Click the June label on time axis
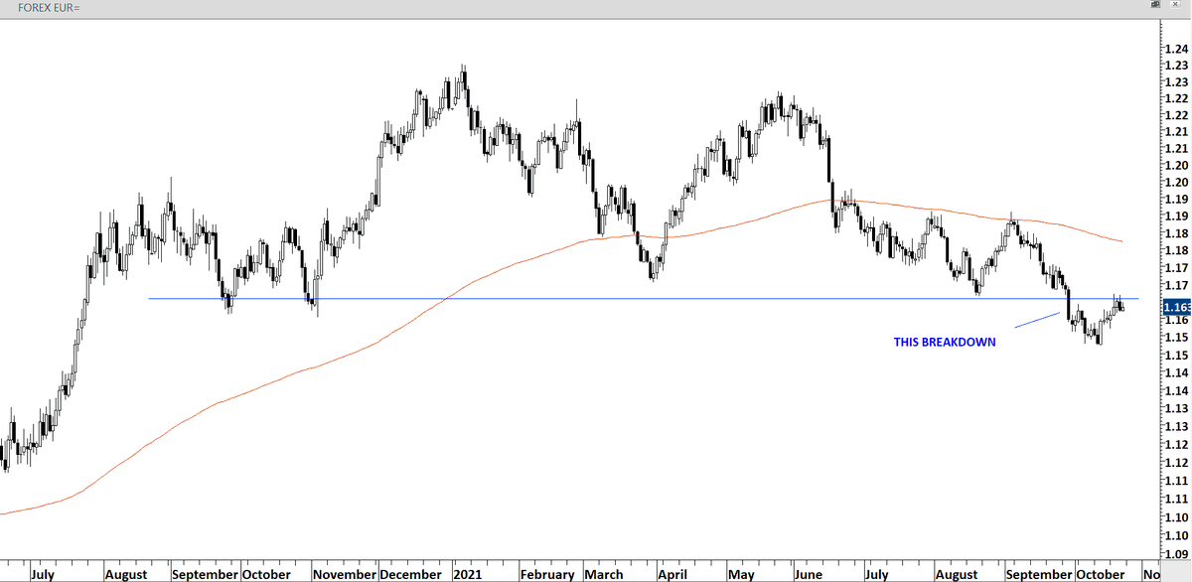 click(x=809, y=574)
